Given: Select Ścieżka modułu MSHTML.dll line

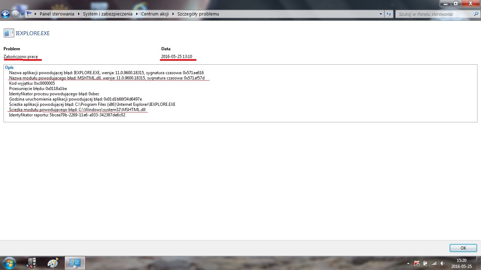Looking at the screenshot, I should (77, 109).
